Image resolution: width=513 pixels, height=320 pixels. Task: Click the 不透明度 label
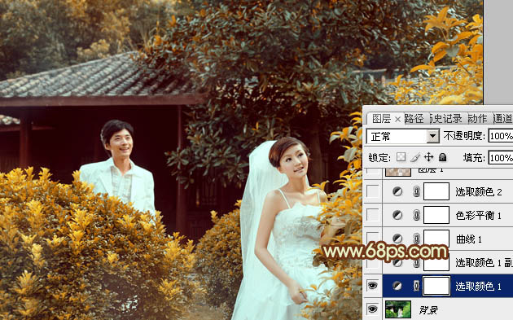(x=464, y=136)
